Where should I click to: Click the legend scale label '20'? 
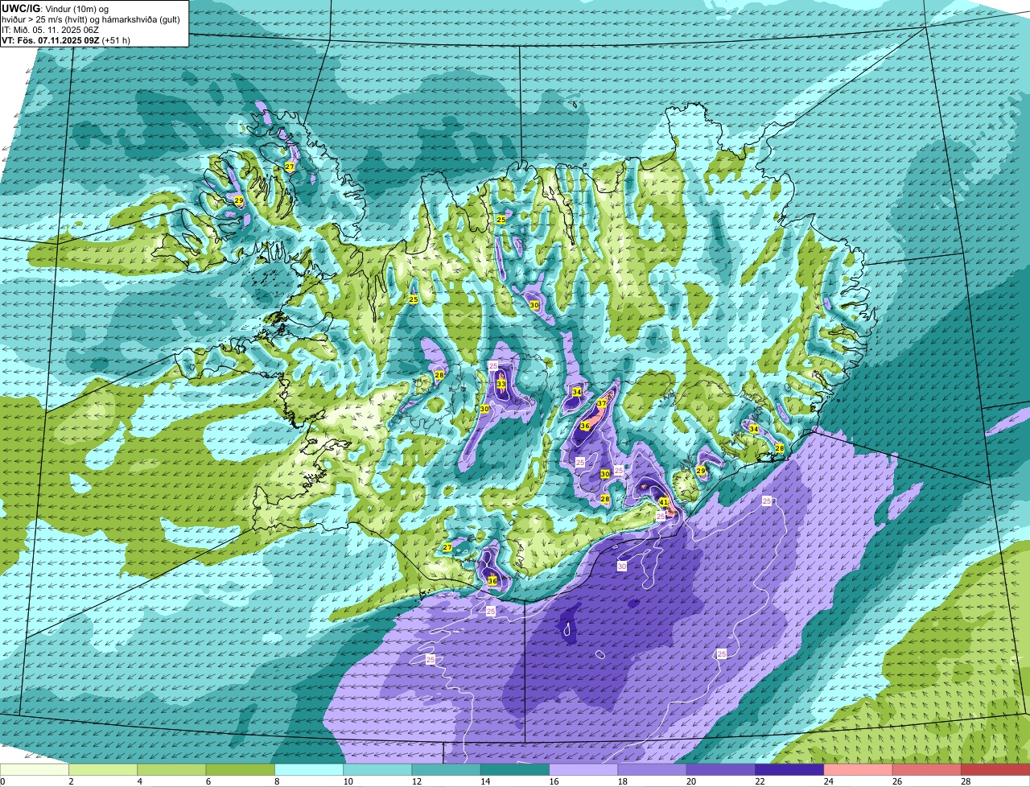coord(690,781)
